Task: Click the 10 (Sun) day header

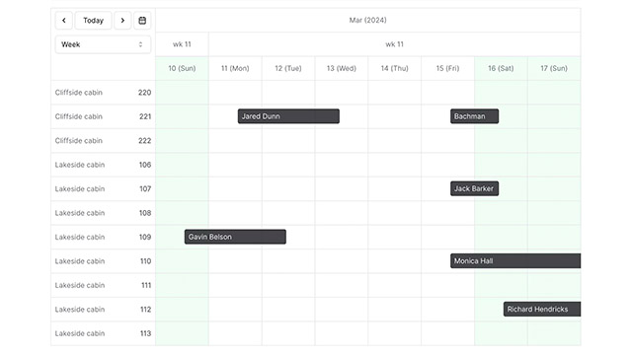Action: click(182, 68)
